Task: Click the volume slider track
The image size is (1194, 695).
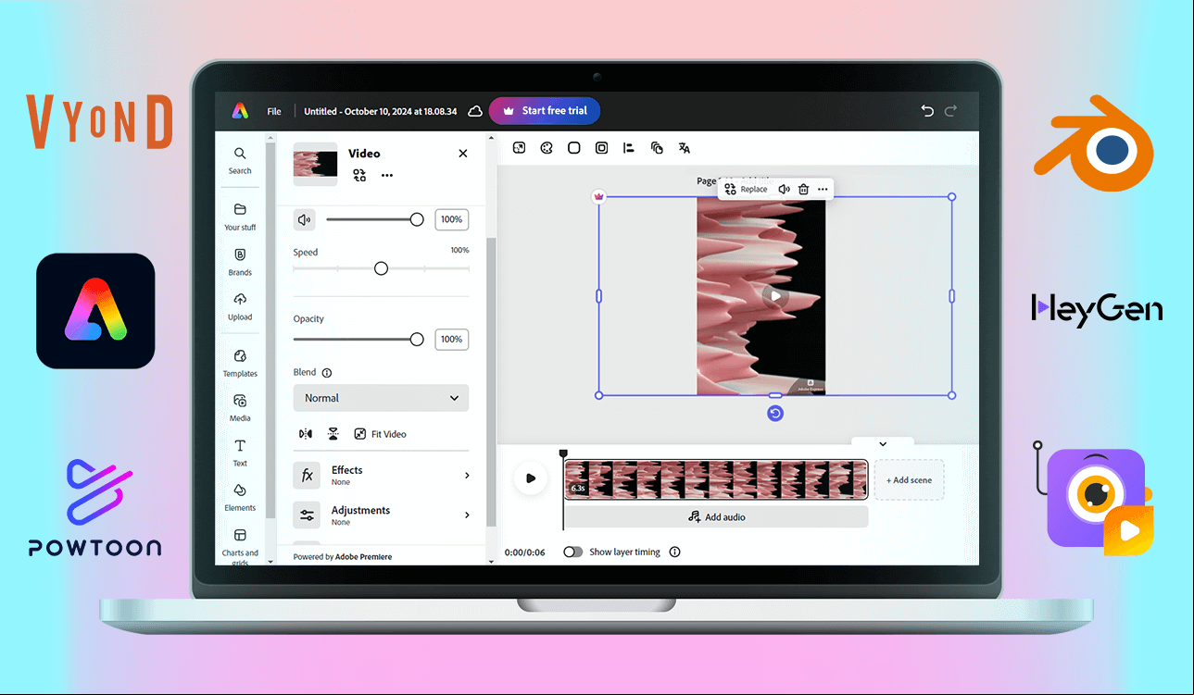Action: [371, 219]
